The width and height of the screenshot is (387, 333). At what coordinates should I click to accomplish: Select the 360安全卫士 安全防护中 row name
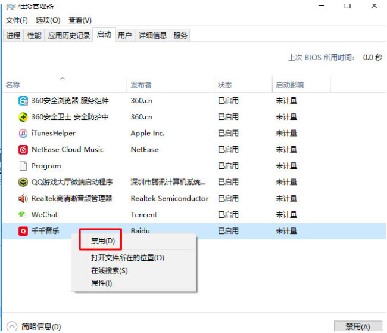click(70, 117)
